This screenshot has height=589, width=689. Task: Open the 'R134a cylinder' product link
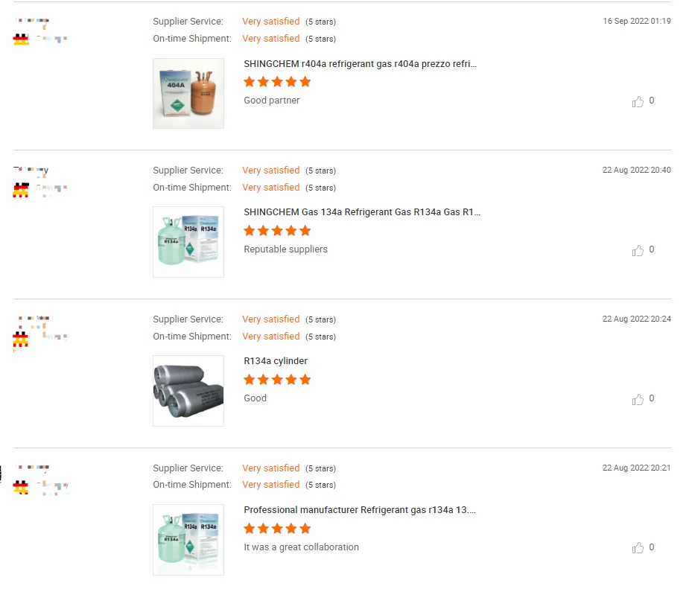(x=276, y=361)
